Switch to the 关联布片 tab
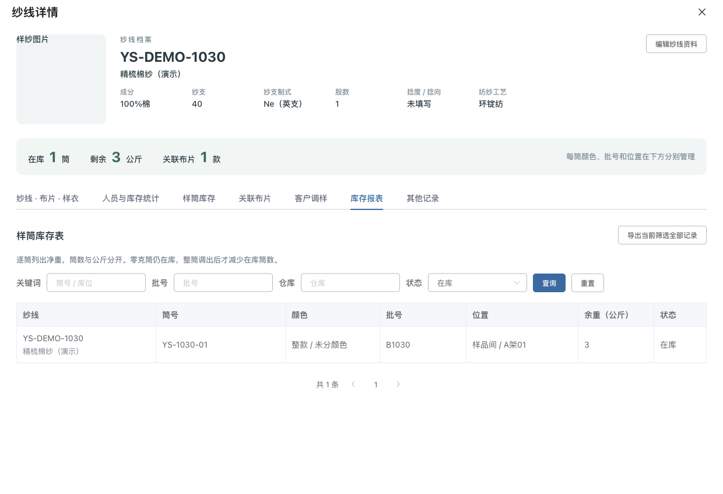Viewport: 723px width, 494px height. click(x=255, y=198)
